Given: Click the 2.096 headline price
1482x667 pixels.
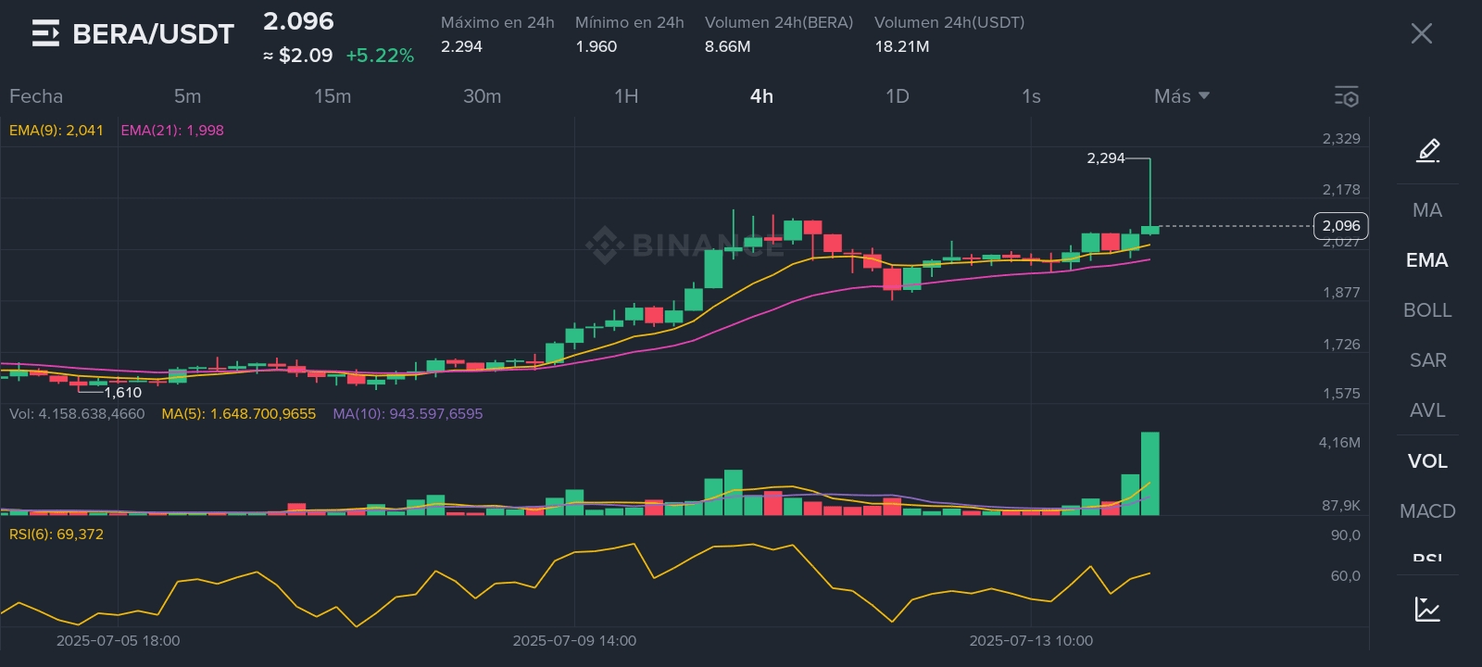Looking at the screenshot, I should click(298, 21).
